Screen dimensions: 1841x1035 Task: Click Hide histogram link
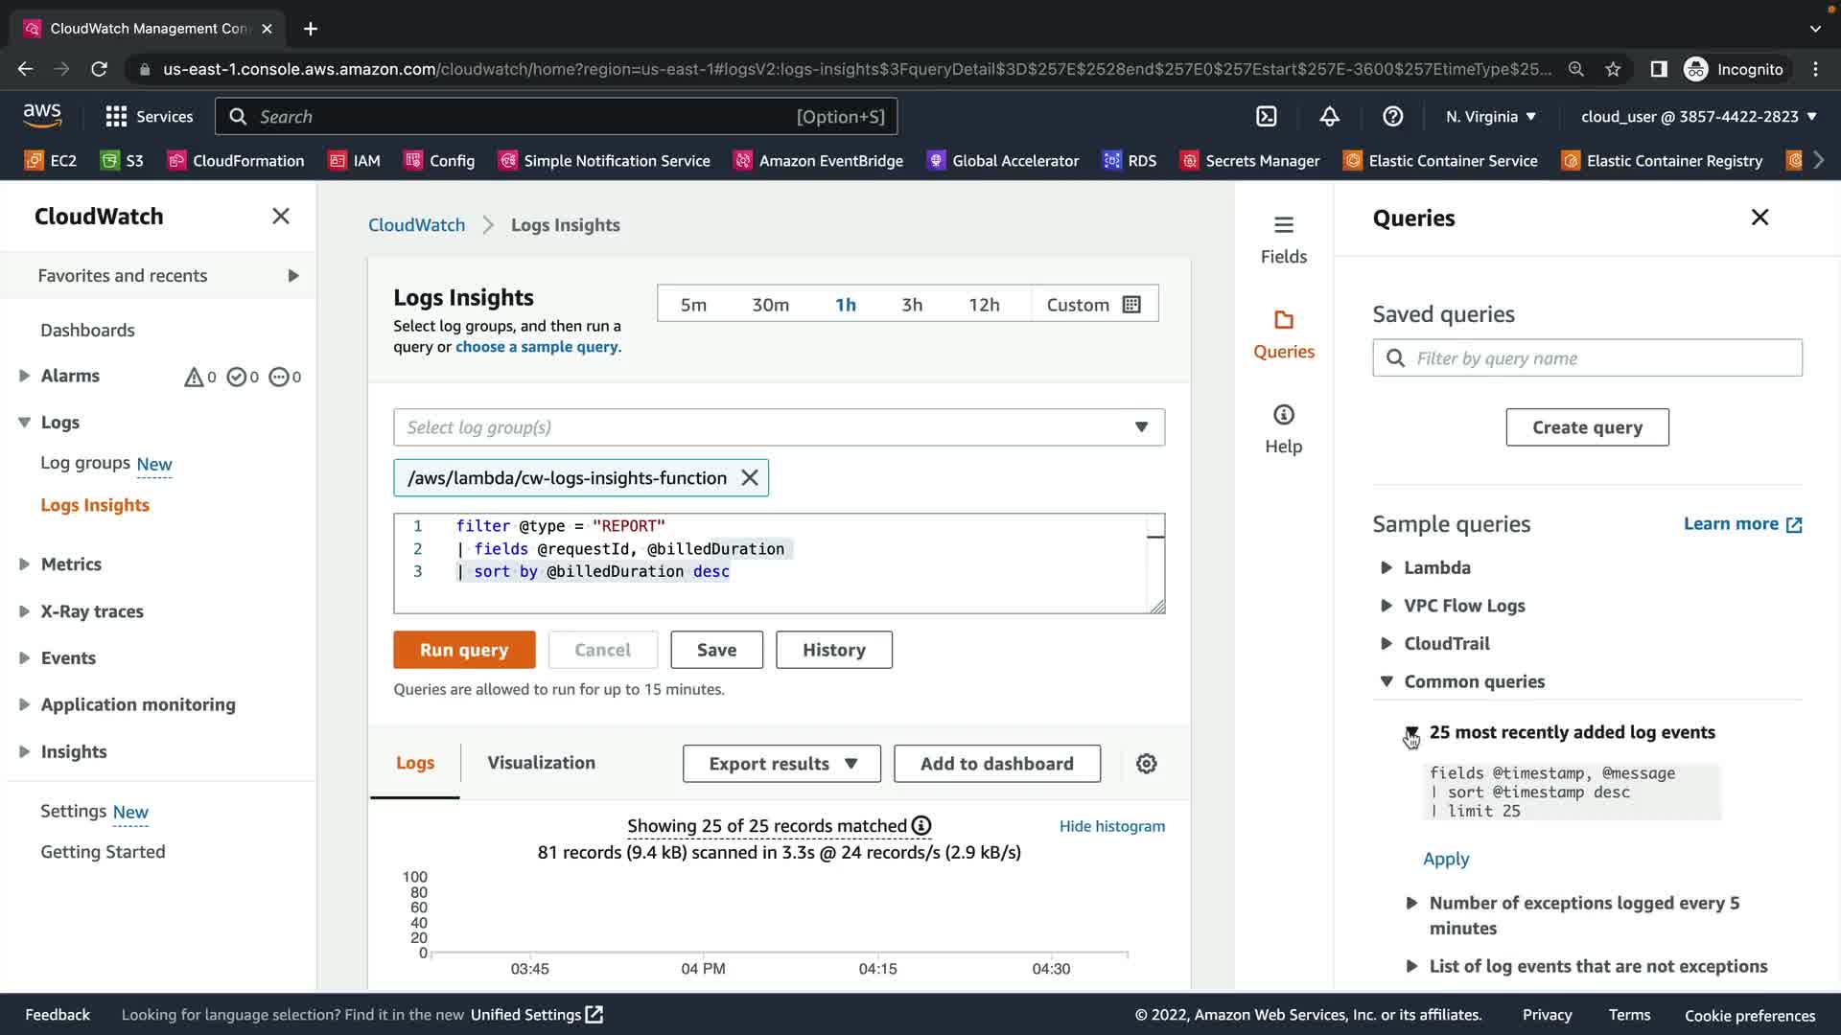[x=1111, y=826]
